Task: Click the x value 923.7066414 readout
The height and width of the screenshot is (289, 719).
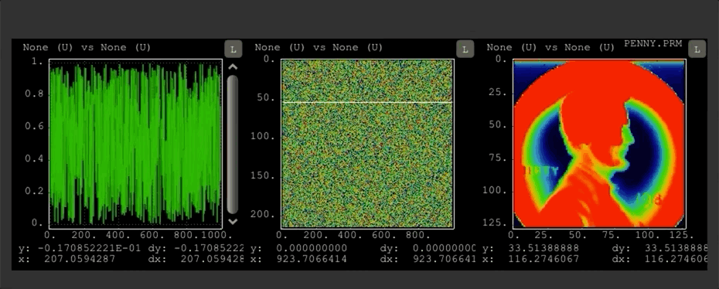Action: [x=312, y=259]
